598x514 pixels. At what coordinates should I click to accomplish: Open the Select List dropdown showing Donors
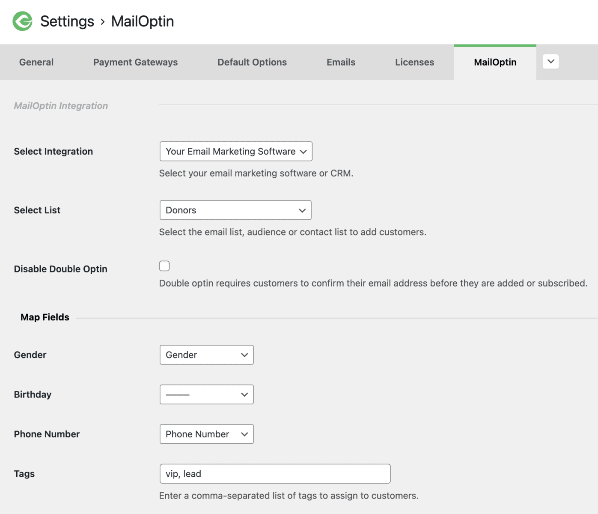click(x=235, y=210)
